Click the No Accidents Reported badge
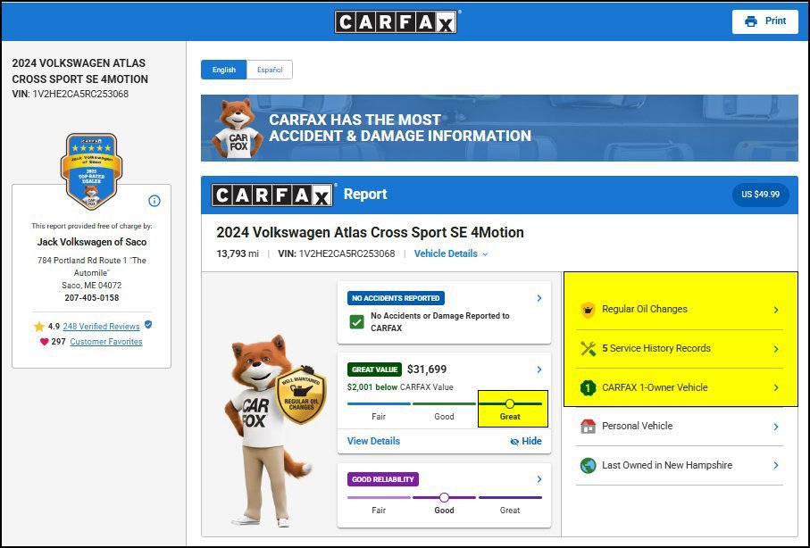The width and height of the screenshot is (810, 548). coord(396,298)
